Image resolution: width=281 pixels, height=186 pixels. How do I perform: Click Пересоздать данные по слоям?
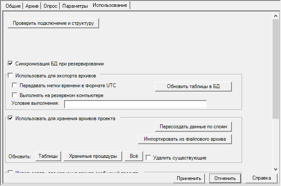click(193, 127)
